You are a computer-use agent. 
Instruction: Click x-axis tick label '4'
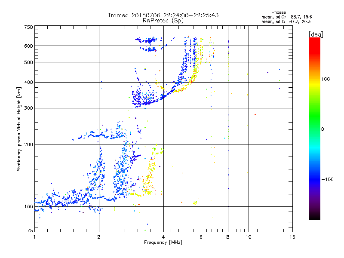(163, 237)
